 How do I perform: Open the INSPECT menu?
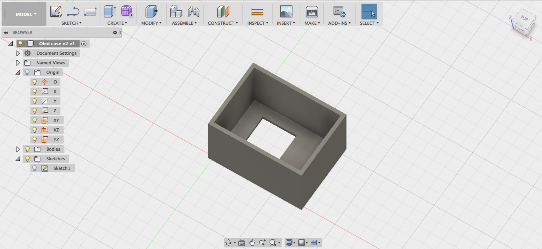[x=258, y=23]
